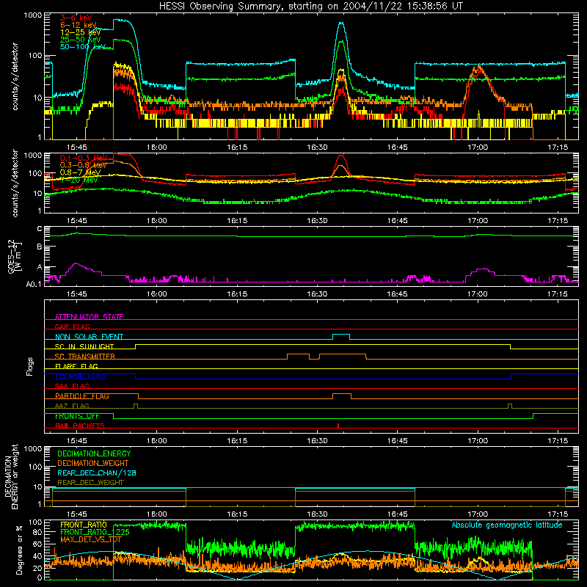The width and height of the screenshot is (587, 587).
Task: Click the A4Z_FLAG label
Action: click(72, 406)
